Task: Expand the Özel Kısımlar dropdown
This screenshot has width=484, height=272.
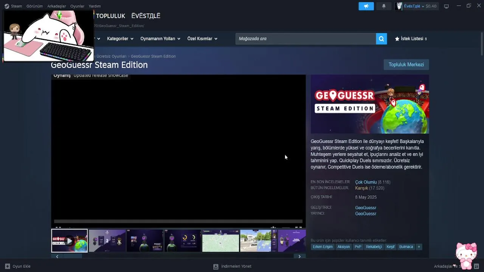Action: tap(202, 39)
